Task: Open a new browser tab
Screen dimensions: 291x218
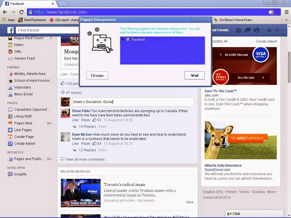Action: pyautogui.click(x=62, y=3)
